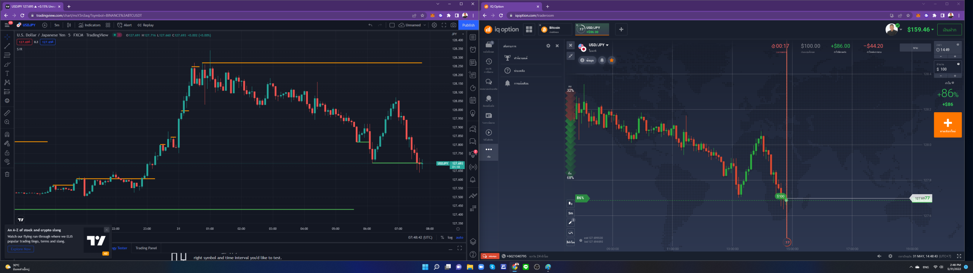
Task: Open IQ Option video tutorials icon
Action: [x=489, y=133]
